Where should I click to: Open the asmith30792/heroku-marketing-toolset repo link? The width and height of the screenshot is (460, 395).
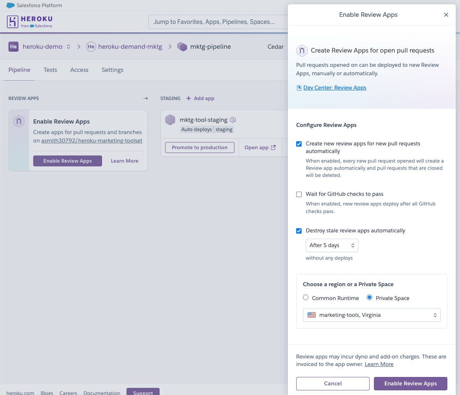click(x=92, y=141)
